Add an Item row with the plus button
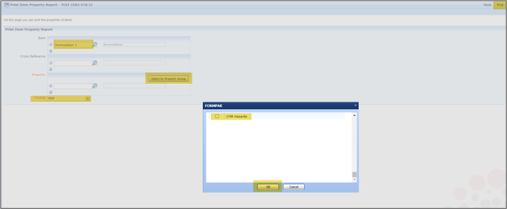Image resolution: width=507 pixels, height=209 pixels. [x=50, y=51]
